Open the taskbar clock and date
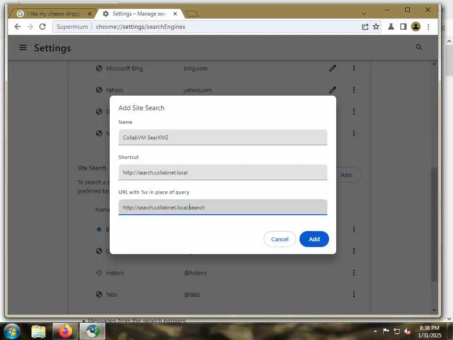The width and height of the screenshot is (453, 340). click(x=430, y=332)
